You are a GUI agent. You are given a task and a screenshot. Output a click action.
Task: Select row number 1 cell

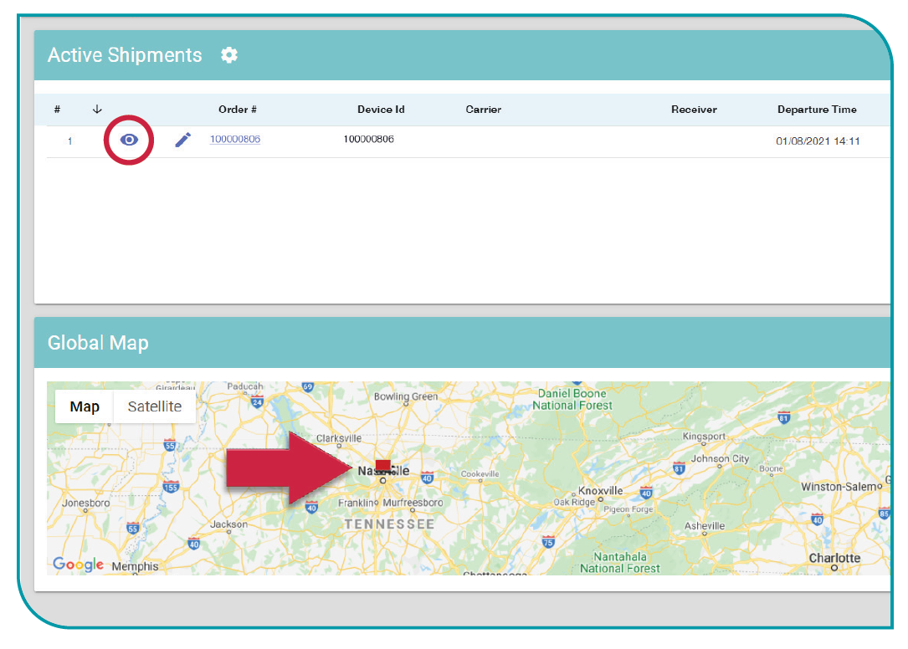(x=70, y=141)
